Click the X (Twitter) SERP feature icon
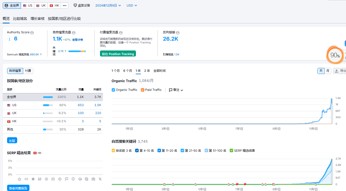The image size is (346, 191). click(x=100, y=179)
